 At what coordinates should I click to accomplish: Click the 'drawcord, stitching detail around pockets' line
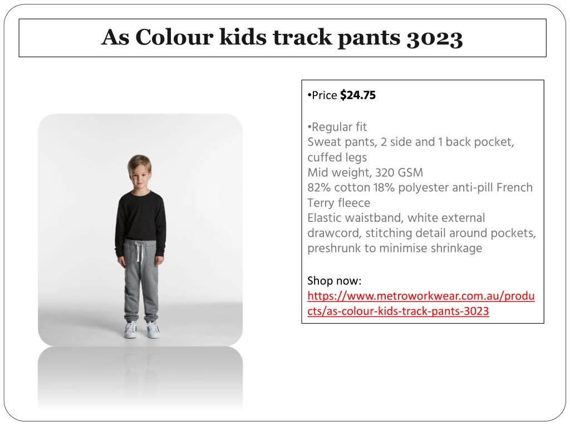tap(422, 233)
